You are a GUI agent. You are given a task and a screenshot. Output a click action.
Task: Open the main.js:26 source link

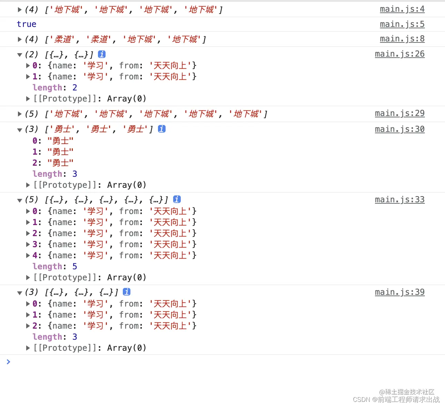[x=400, y=54]
